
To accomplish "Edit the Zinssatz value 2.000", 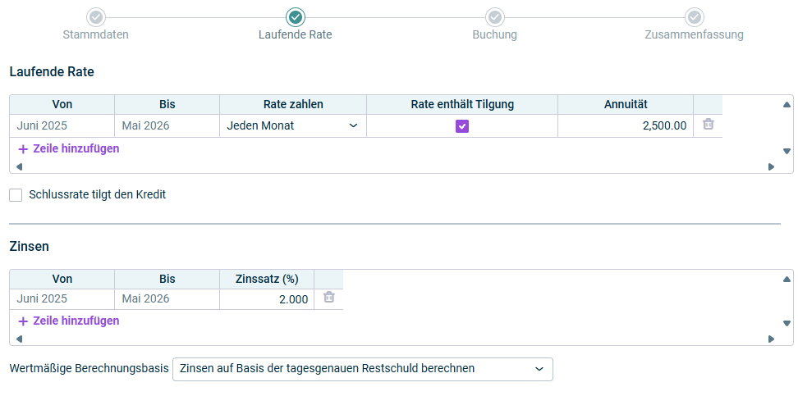I will tap(267, 299).
